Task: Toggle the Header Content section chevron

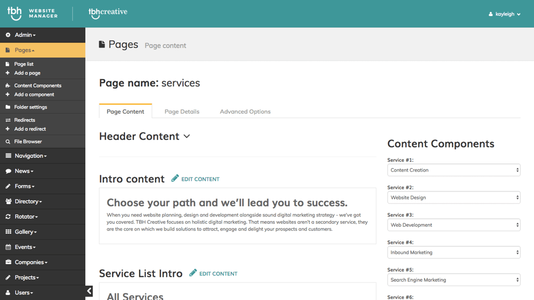Action: click(187, 136)
